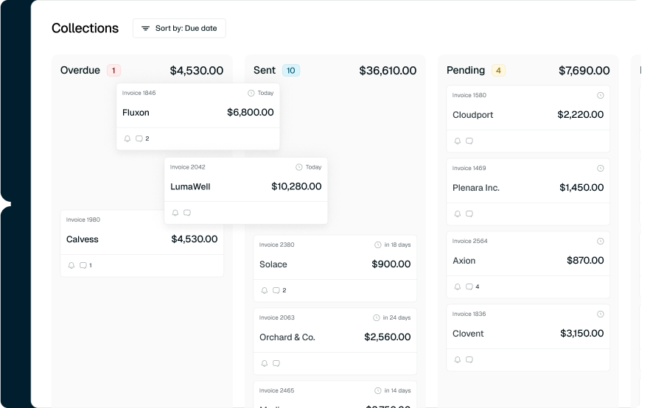This screenshot has height=408, width=650.
Task: Click the bell icon on Clovent card
Action: pyautogui.click(x=458, y=359)
